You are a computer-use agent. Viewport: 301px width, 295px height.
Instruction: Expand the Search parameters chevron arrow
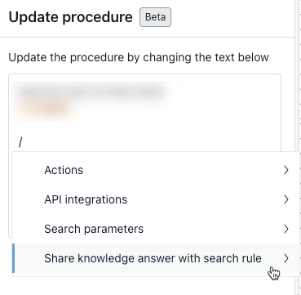tap(286, 229)
